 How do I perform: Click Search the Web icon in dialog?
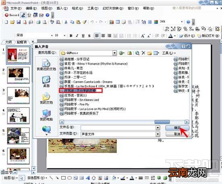pos(137,53)
